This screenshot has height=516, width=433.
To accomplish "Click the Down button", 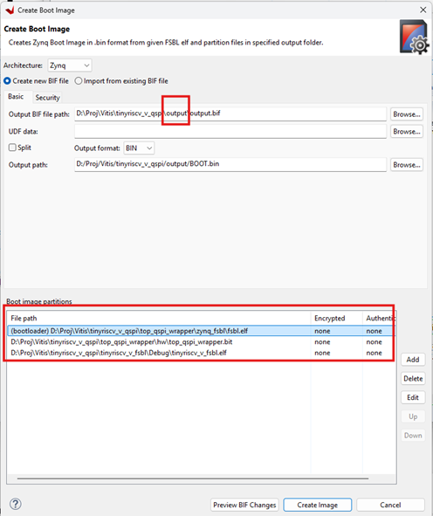I will pyautogui.click(x=413, y=436).
